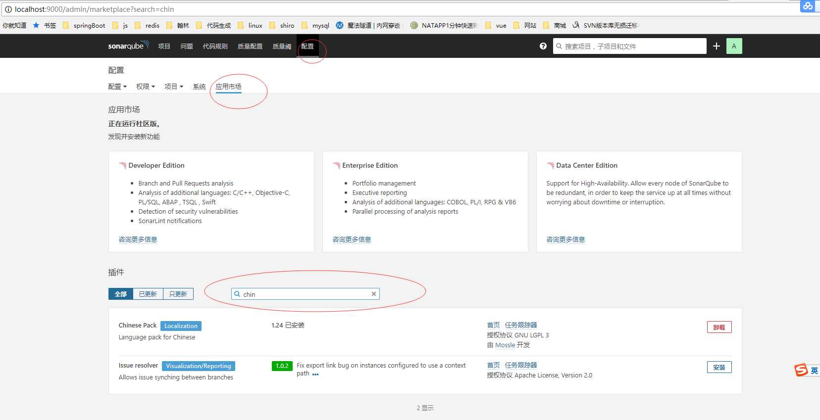
Task: Open the SVN版本库 bookmark
Action: 605,25
